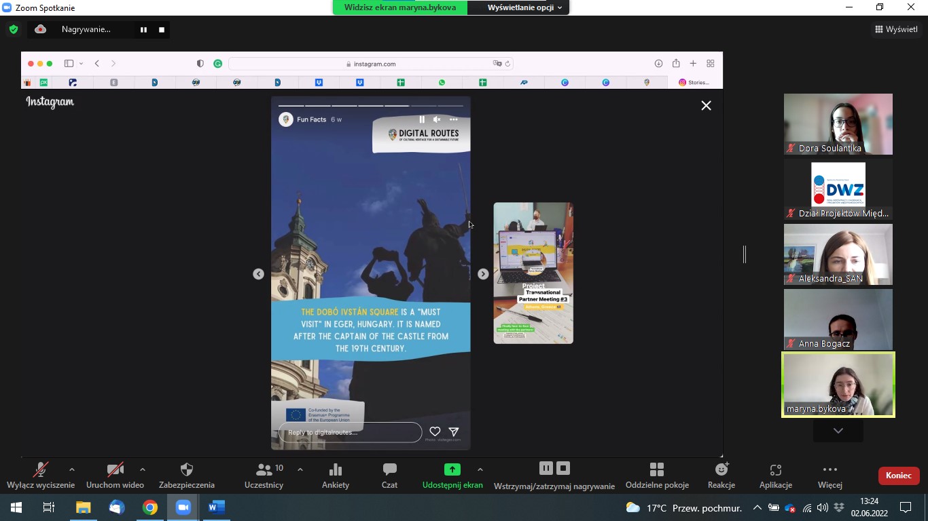The height and width of the screenshot is (521, 928).
Task: Click the red Koniec button
Action: click(898, 476)
